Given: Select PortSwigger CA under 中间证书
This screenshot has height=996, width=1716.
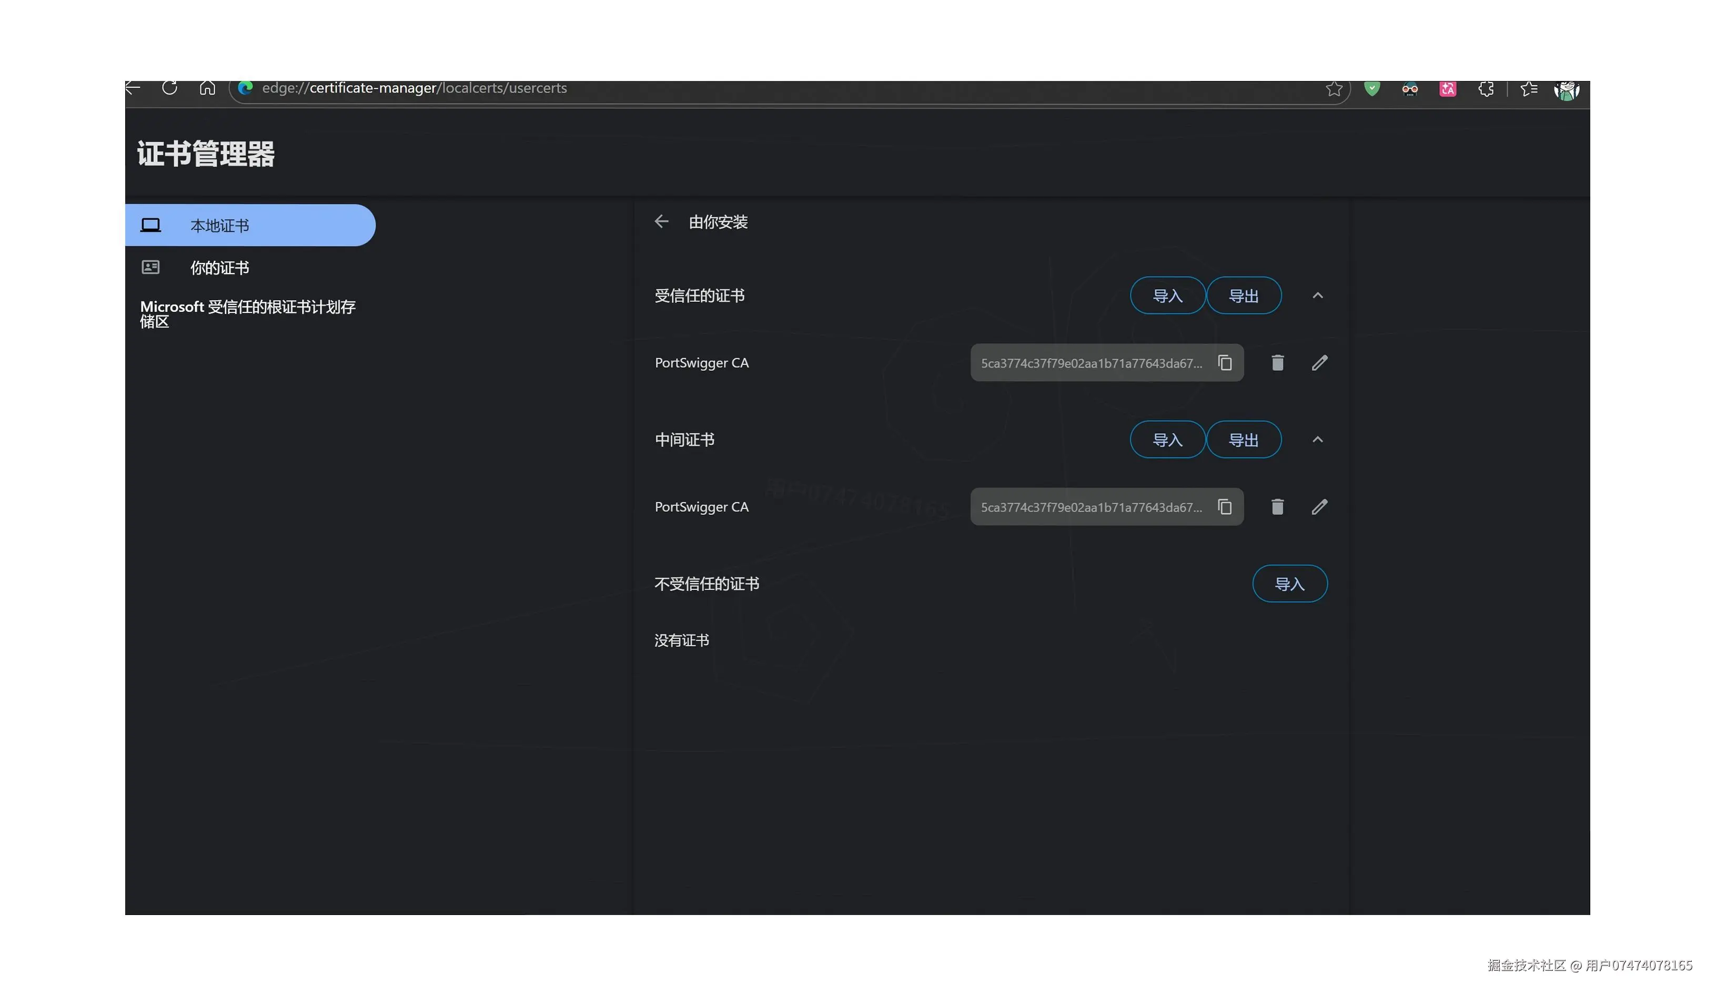Looking at the screenshot, I should point(701,506).
